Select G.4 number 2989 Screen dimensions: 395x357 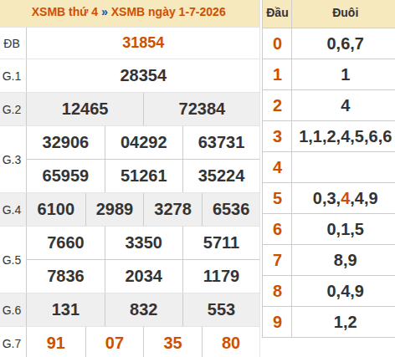pos(115,209)
